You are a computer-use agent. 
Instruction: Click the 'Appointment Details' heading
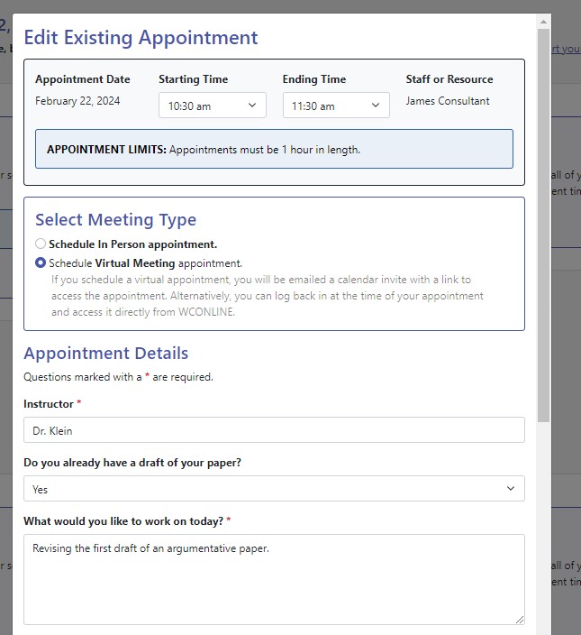click(106, 354)
